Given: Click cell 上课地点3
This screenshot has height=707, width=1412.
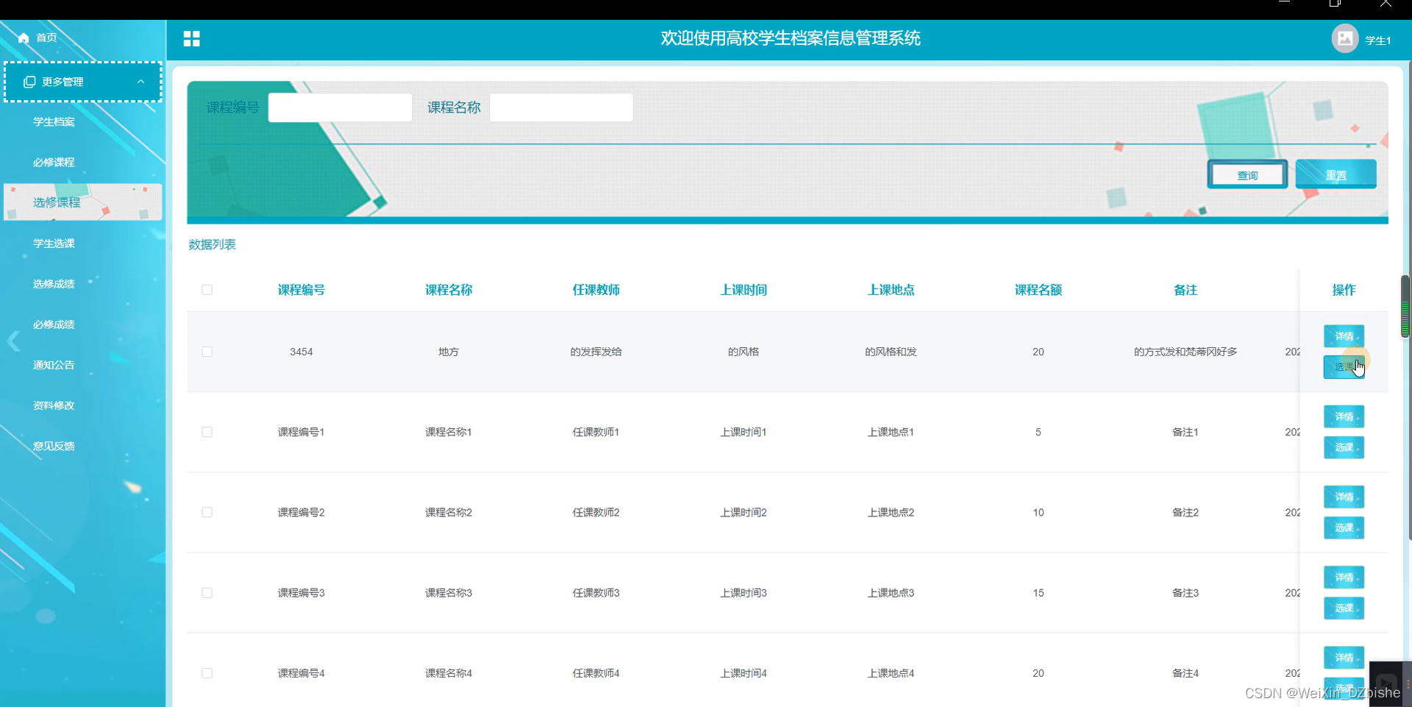Looking at the screenshot, I should pos(891,593).
